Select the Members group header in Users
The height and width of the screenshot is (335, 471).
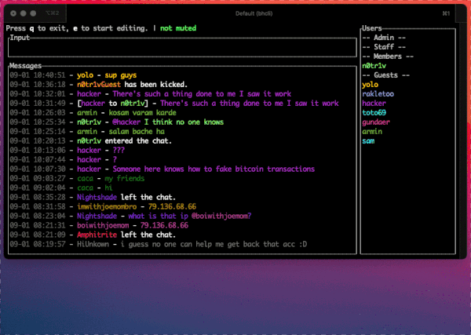[x=386, y=56]
